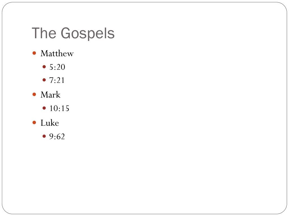Click the orange bullet beside Luke
This screenshot has height=217, width=289.
pyautogui.click(x=34, y=123)
